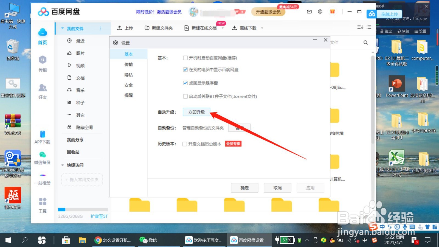Open the settings hexagon icon in title bar

(x=320, y=12)
